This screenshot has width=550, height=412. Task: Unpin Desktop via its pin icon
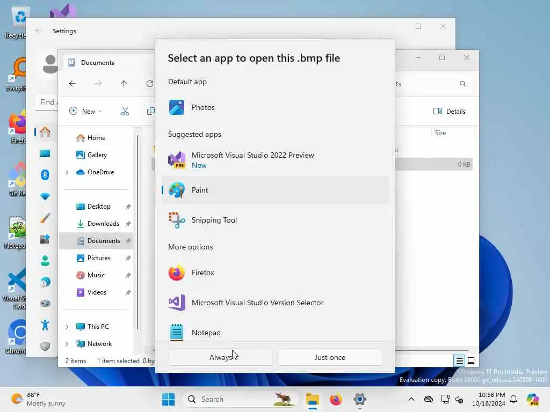[x=128, y=207]
